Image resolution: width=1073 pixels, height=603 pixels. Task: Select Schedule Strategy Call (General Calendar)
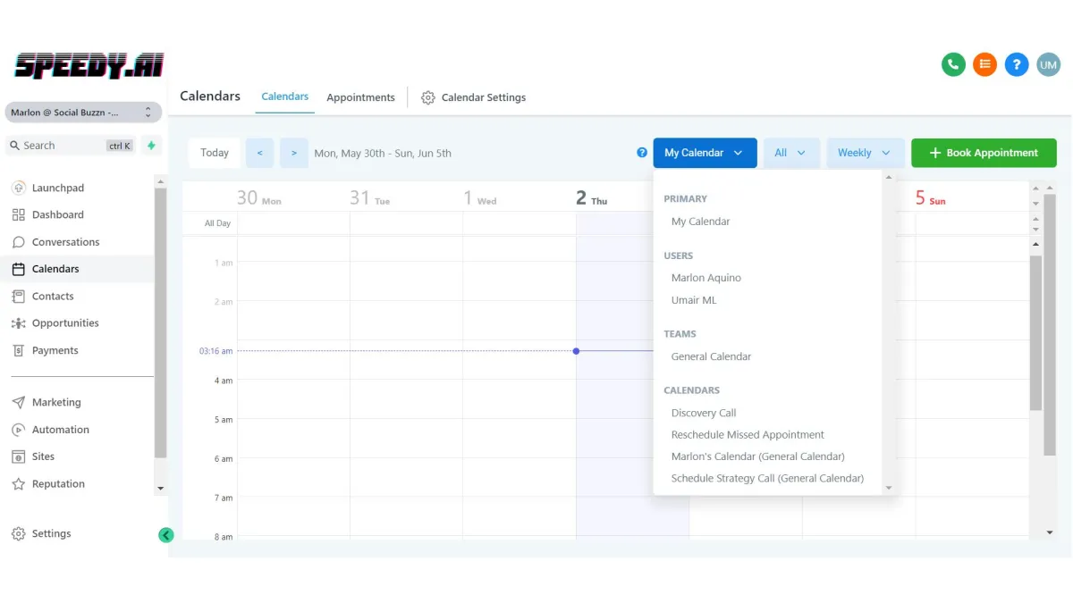click(x=767, y=478)
